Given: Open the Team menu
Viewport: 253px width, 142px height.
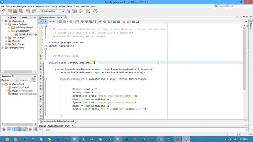Looking at the screenshot, I should pyautogui.click(x=70, y=6).
